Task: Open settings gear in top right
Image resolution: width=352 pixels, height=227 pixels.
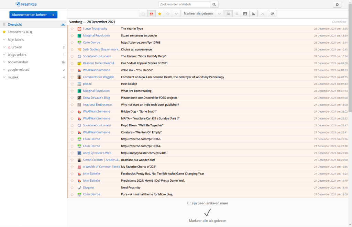Action: (337, 4)
